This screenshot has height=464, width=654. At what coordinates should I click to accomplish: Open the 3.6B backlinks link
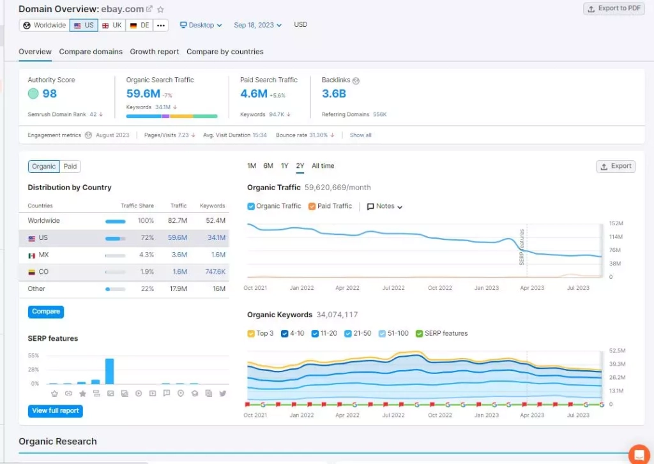(333, 94)
